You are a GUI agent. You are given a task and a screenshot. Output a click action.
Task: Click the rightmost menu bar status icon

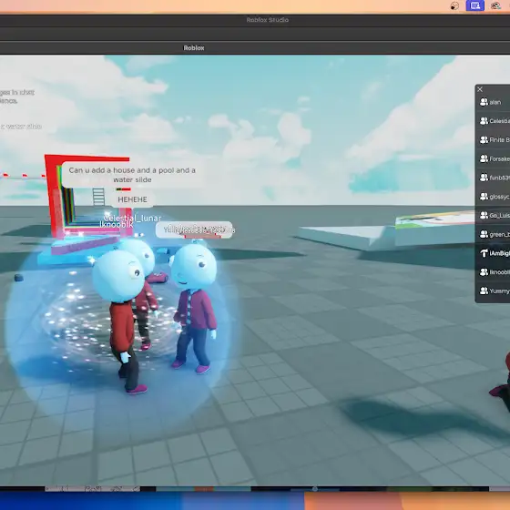coord(495,5)
